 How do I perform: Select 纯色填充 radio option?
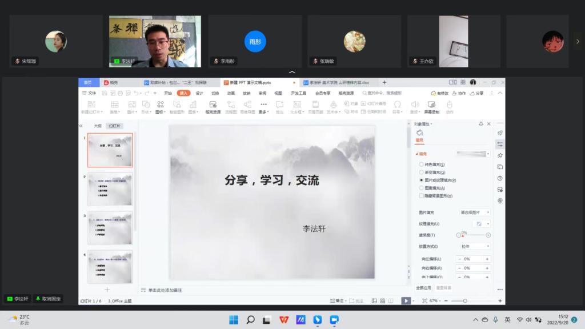[x=422, y=164]
